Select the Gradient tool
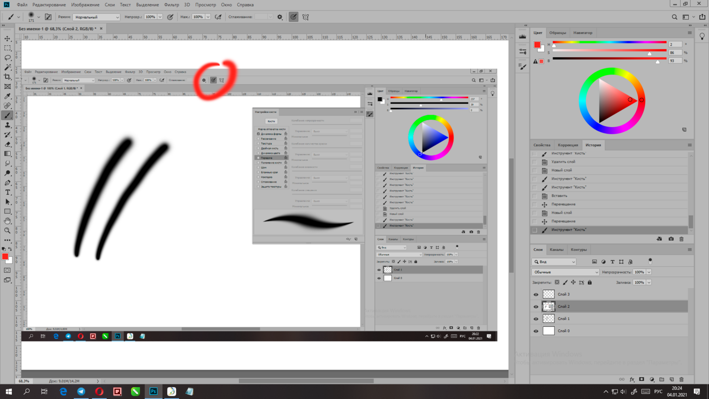 tap(8, 154)
